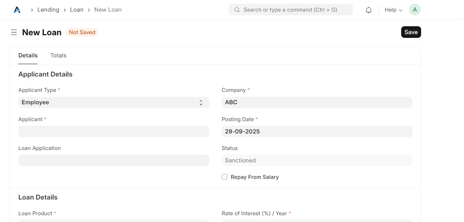Toggle the sidebar with the hamburger icon
Screen dimensions: 464x222
click(14, 32)
